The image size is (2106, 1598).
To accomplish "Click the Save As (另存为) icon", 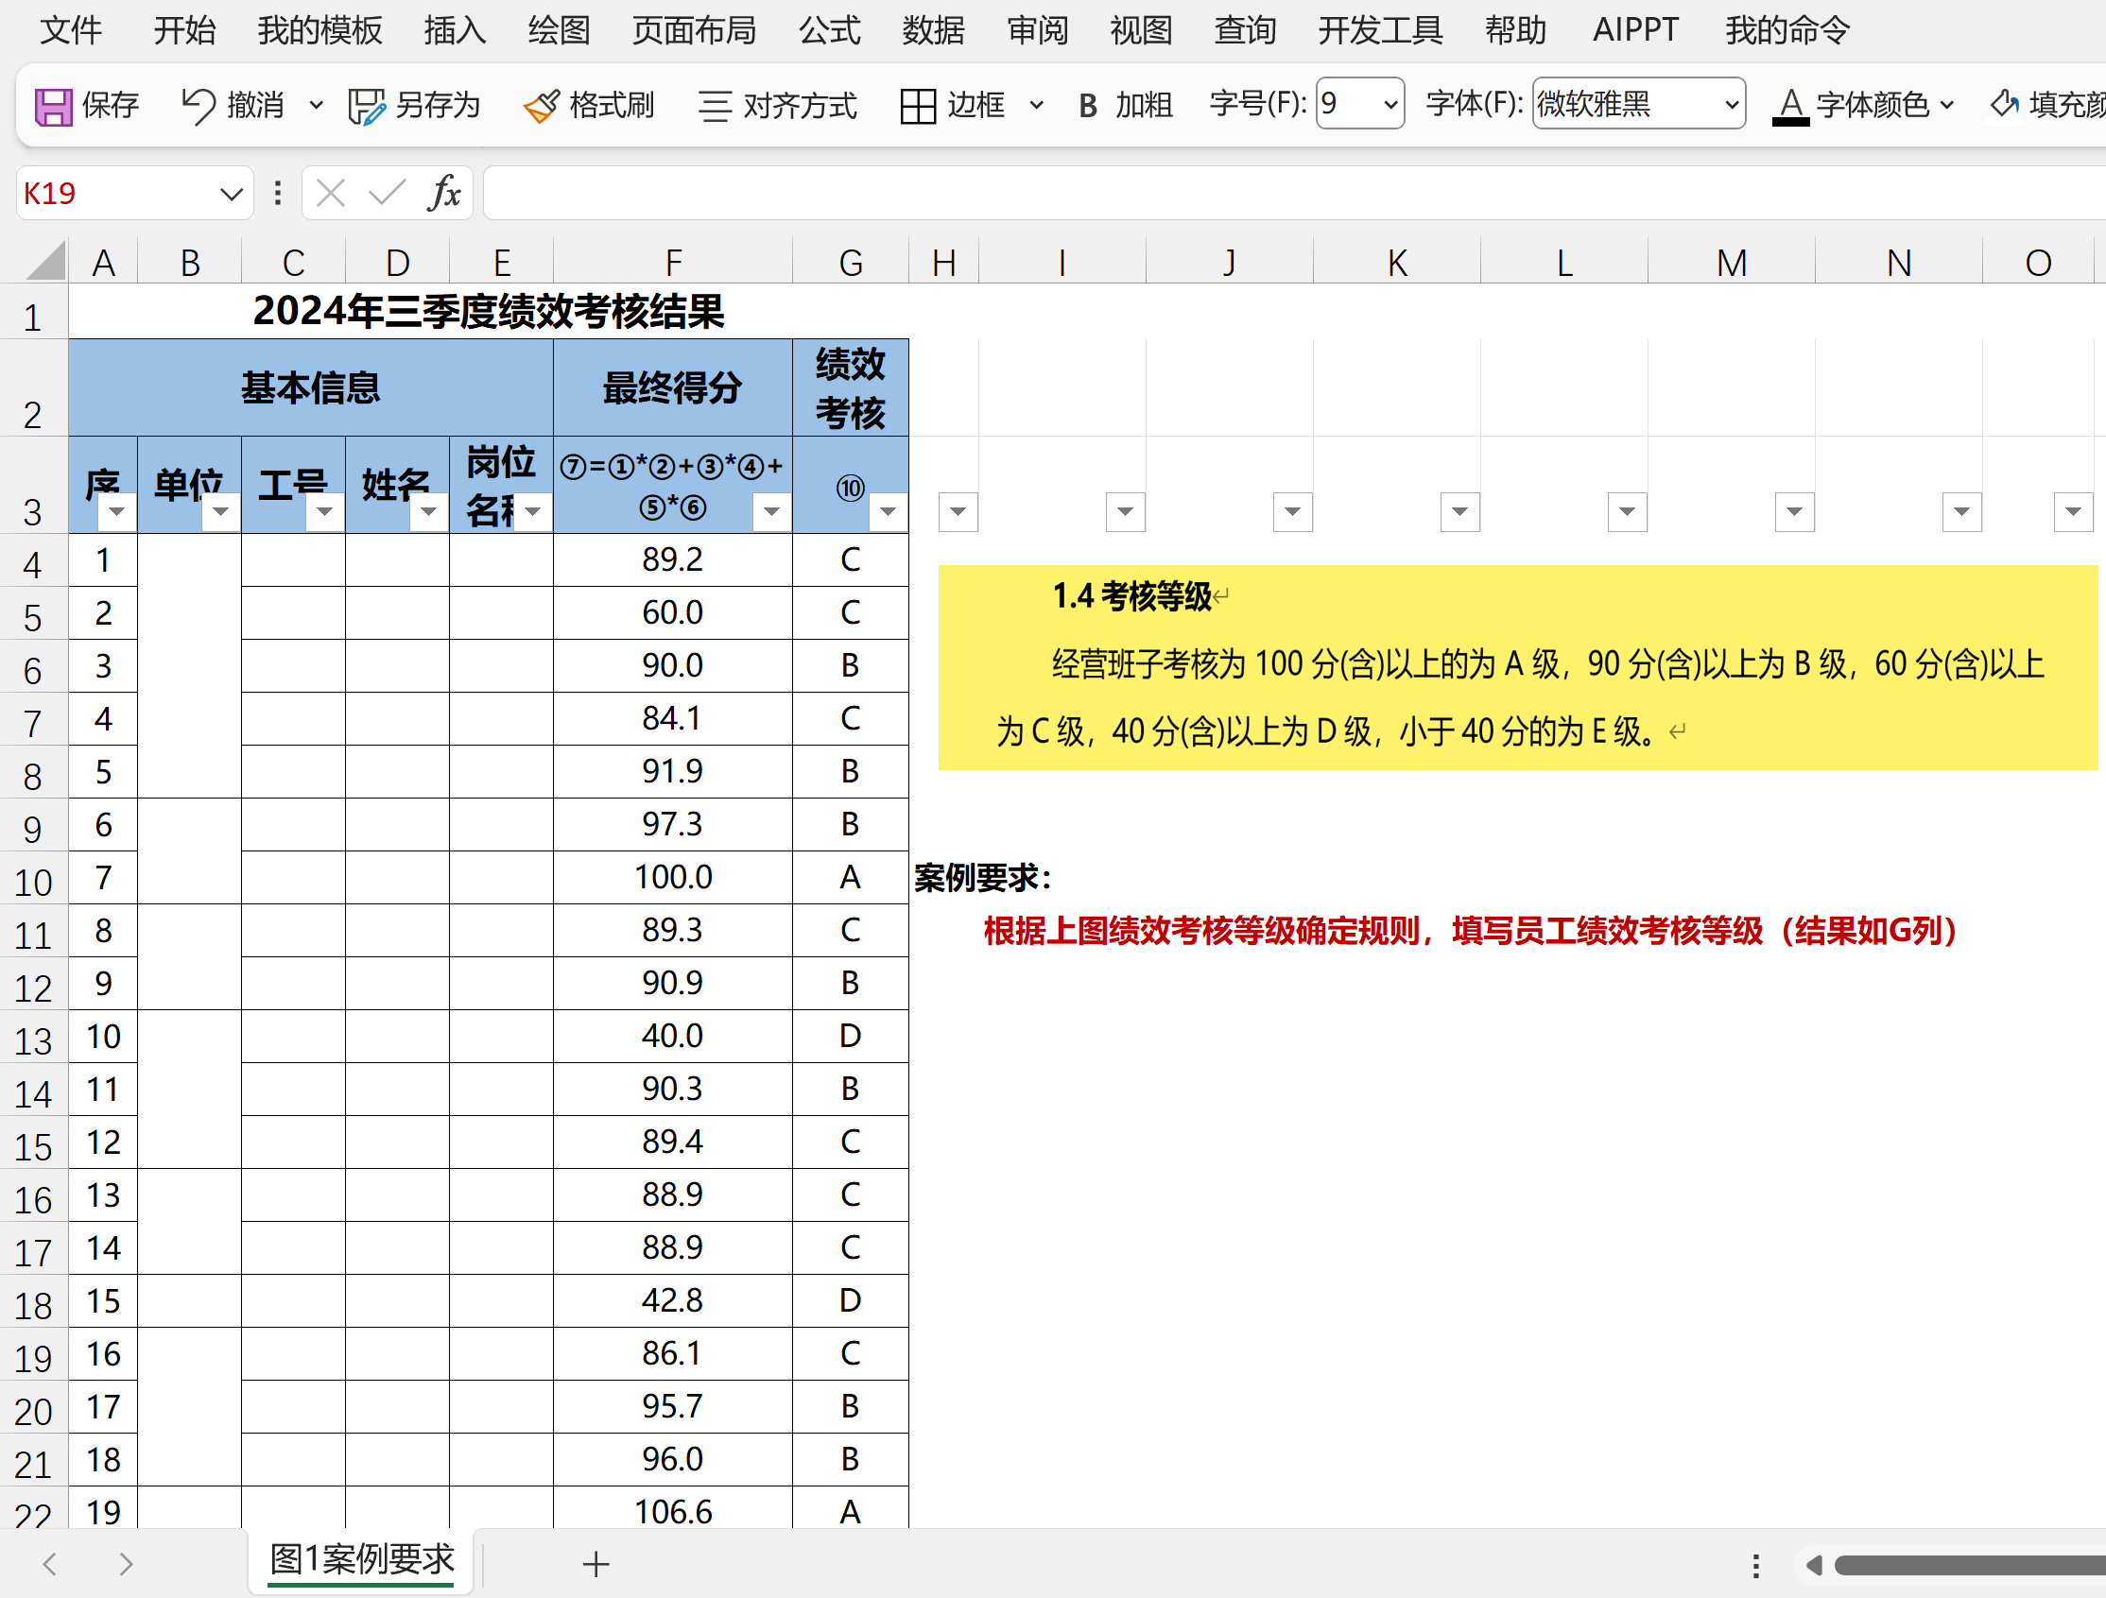I will pyautogui.click(x=366, y=106).
